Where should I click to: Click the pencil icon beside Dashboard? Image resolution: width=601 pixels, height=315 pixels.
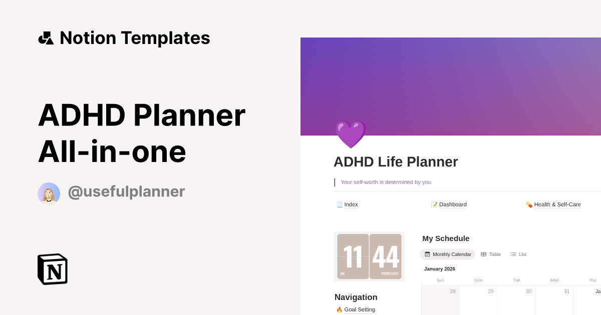[434, 204]
